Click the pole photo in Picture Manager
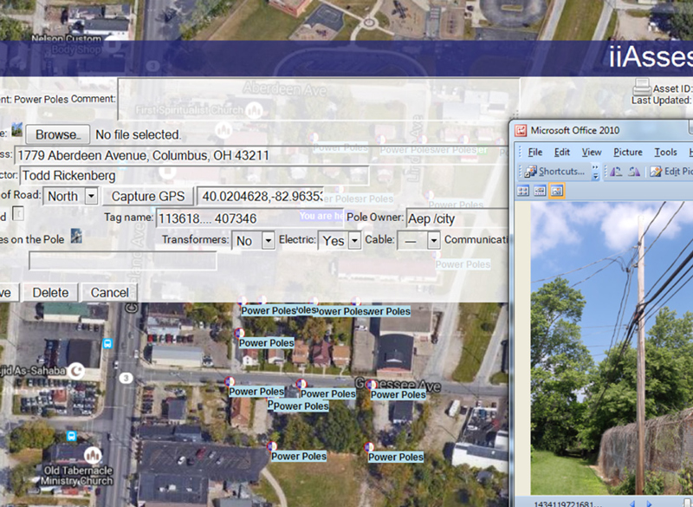 point(612,348)
